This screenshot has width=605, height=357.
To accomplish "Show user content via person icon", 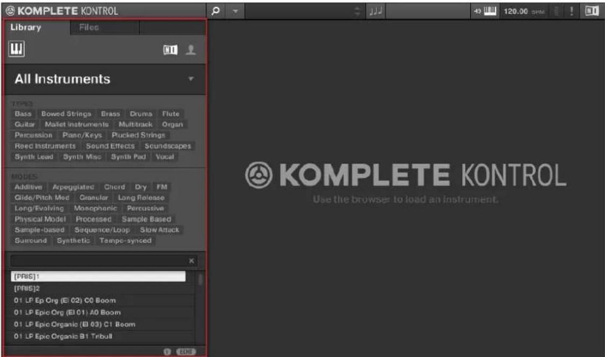I will tap(191, 50).
